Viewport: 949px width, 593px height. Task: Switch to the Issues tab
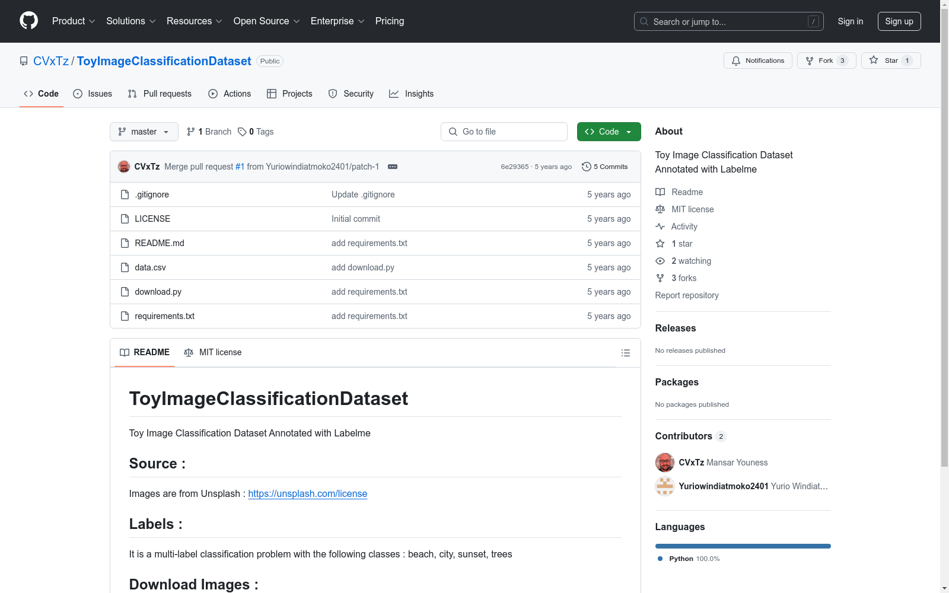tap(93, 94)
